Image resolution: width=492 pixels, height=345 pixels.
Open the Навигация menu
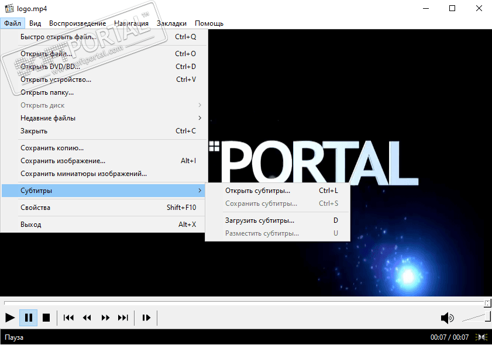coord(131,23)
